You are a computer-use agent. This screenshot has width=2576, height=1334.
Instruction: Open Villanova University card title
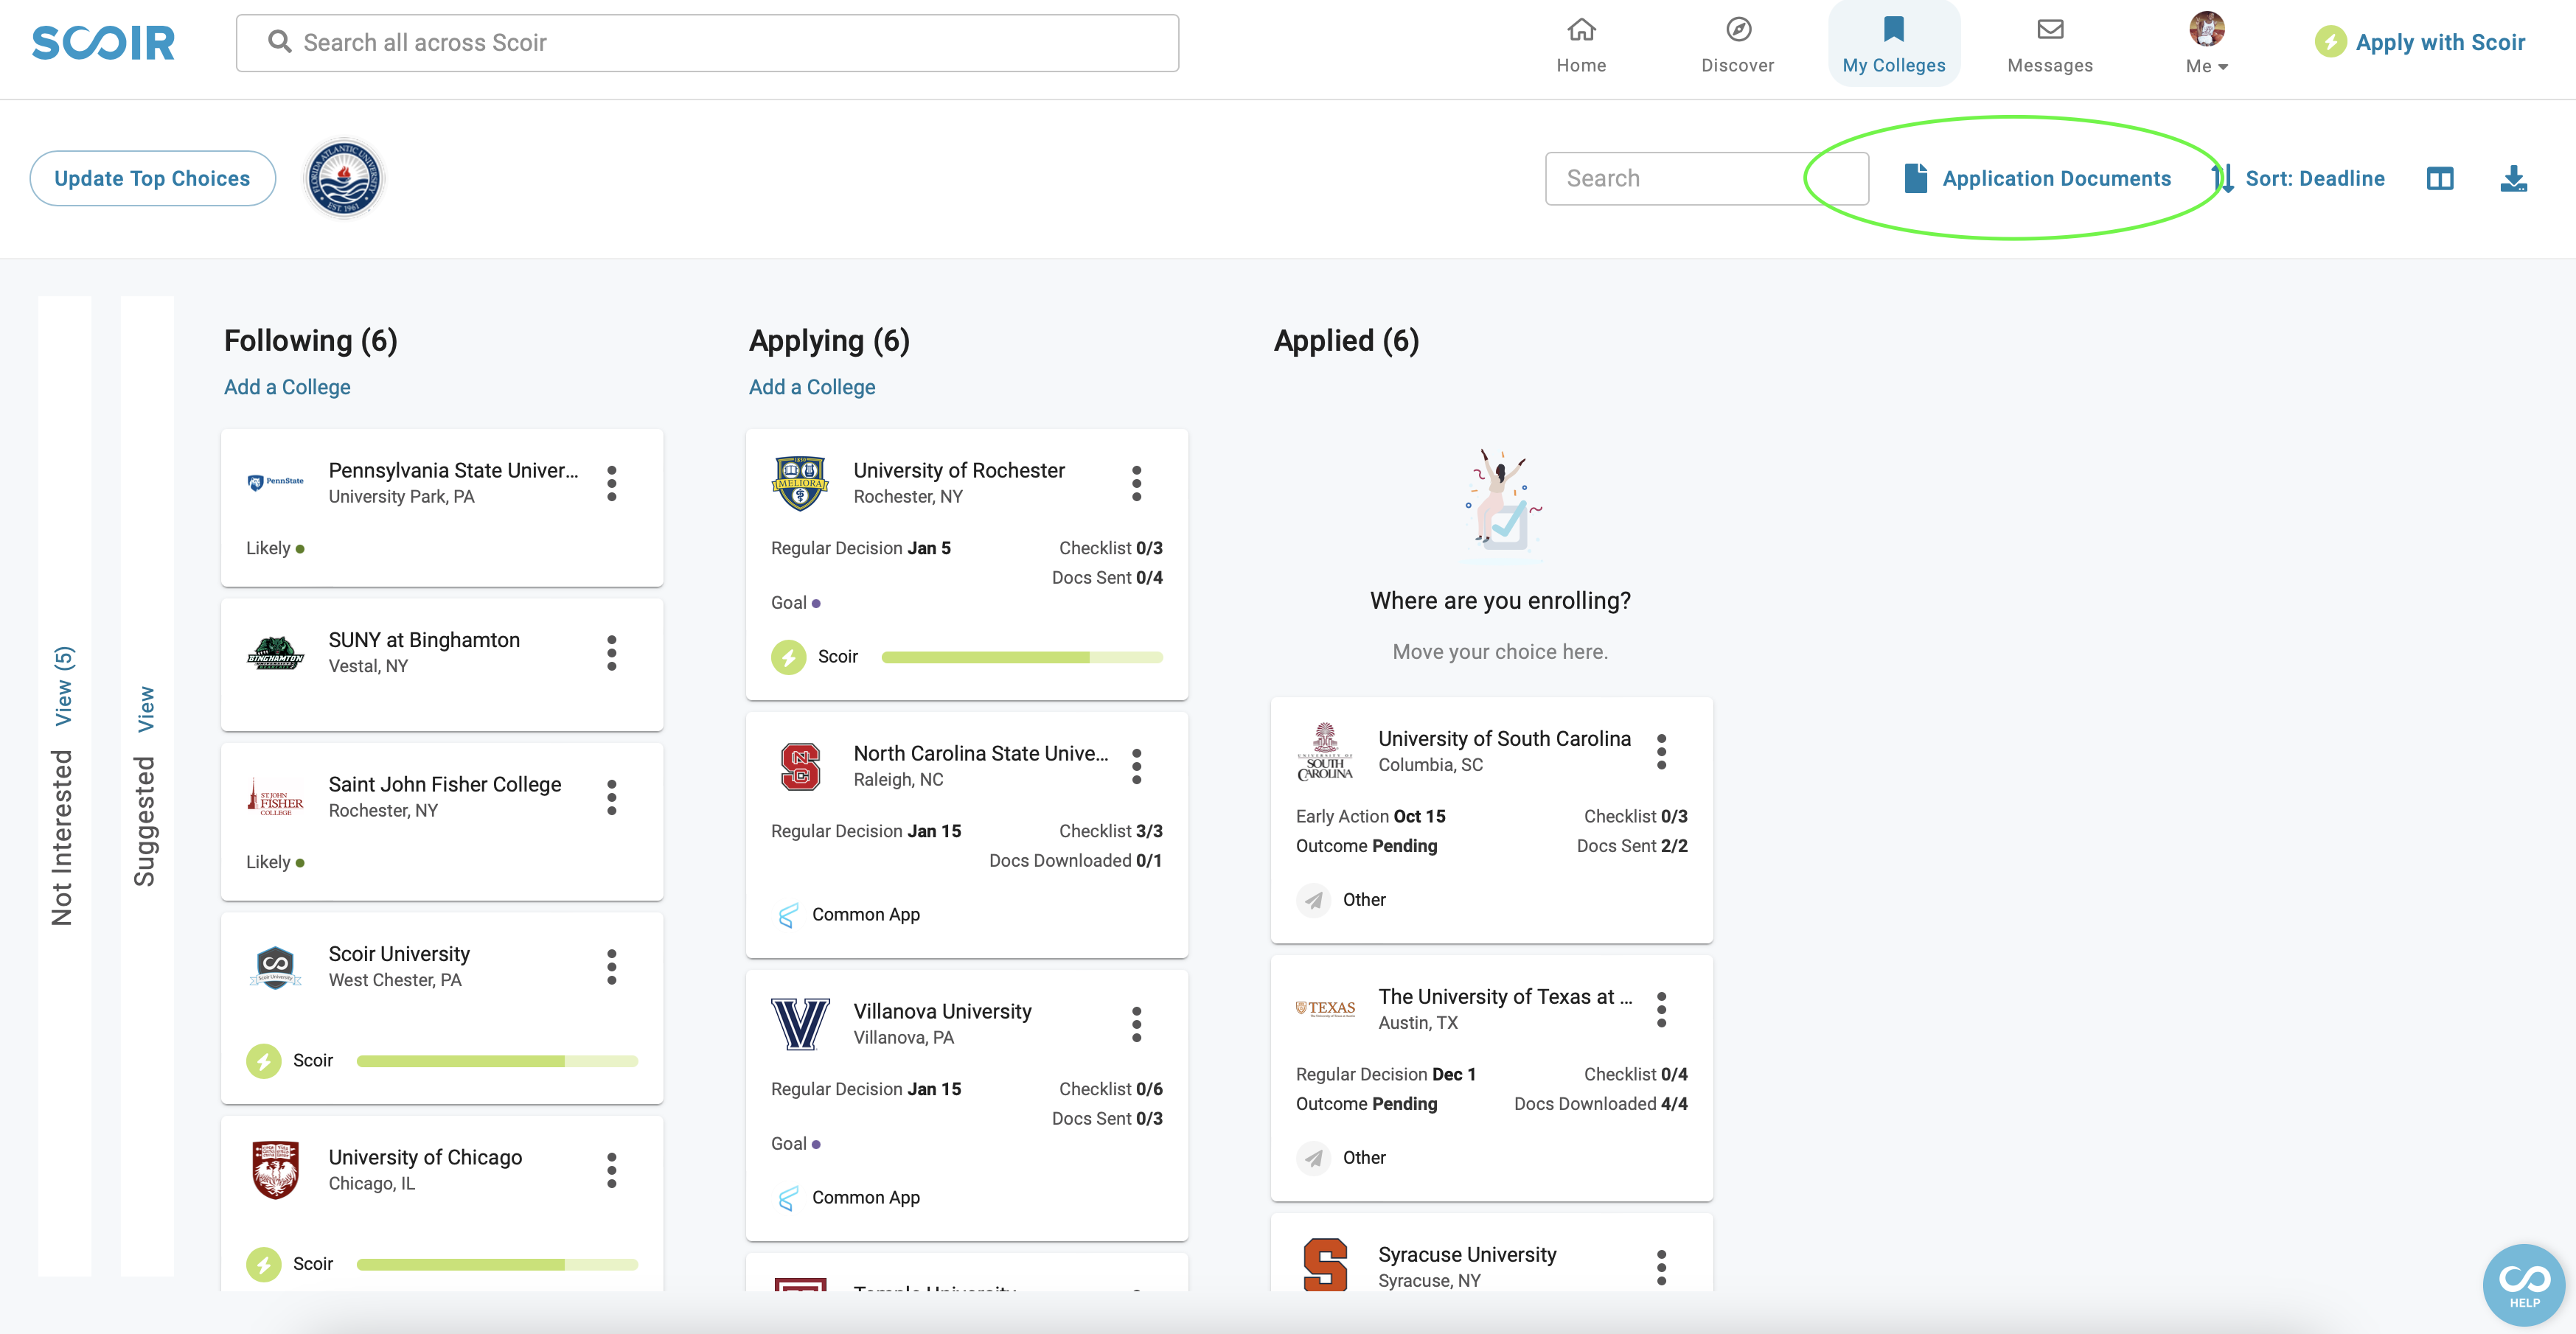[x=942, y=1011]
